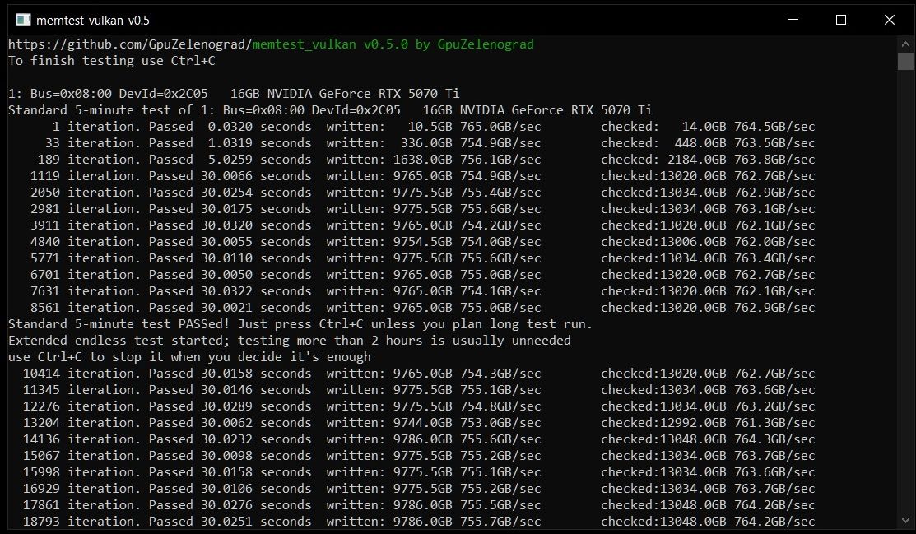Click the 'use Ctrl+C to stop it' line
The height and width of the screenshot is (534, 916).
click(189, 356)
